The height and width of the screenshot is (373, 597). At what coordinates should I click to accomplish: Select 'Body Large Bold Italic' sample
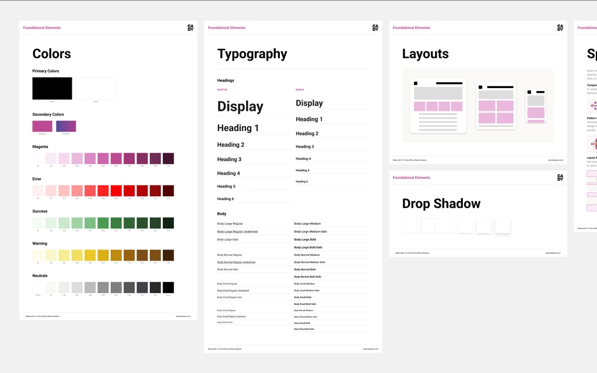point(308,247)
